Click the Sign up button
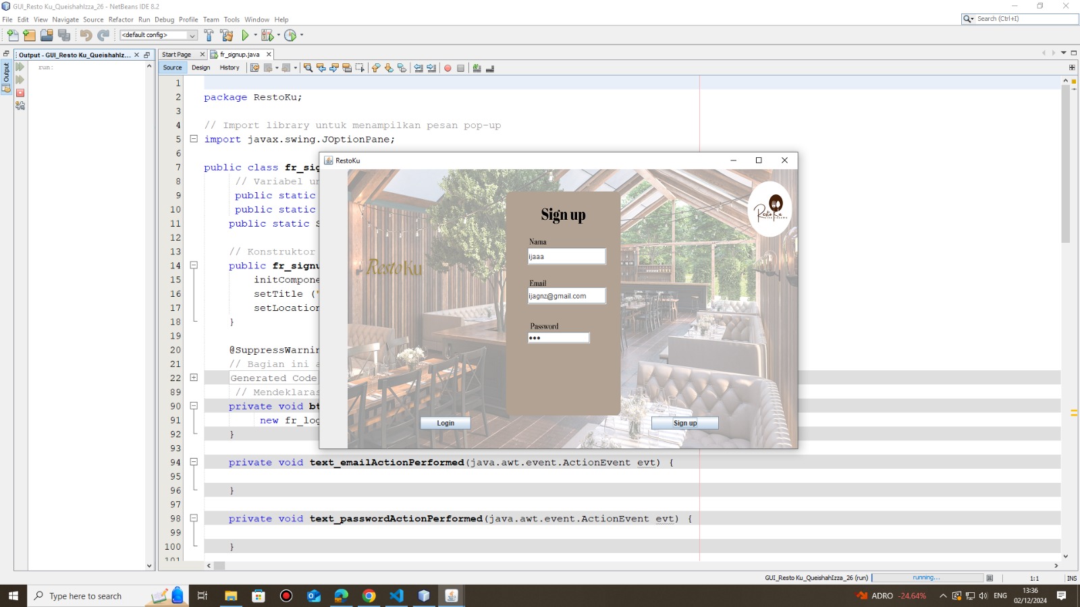 (x=684, y=423)
